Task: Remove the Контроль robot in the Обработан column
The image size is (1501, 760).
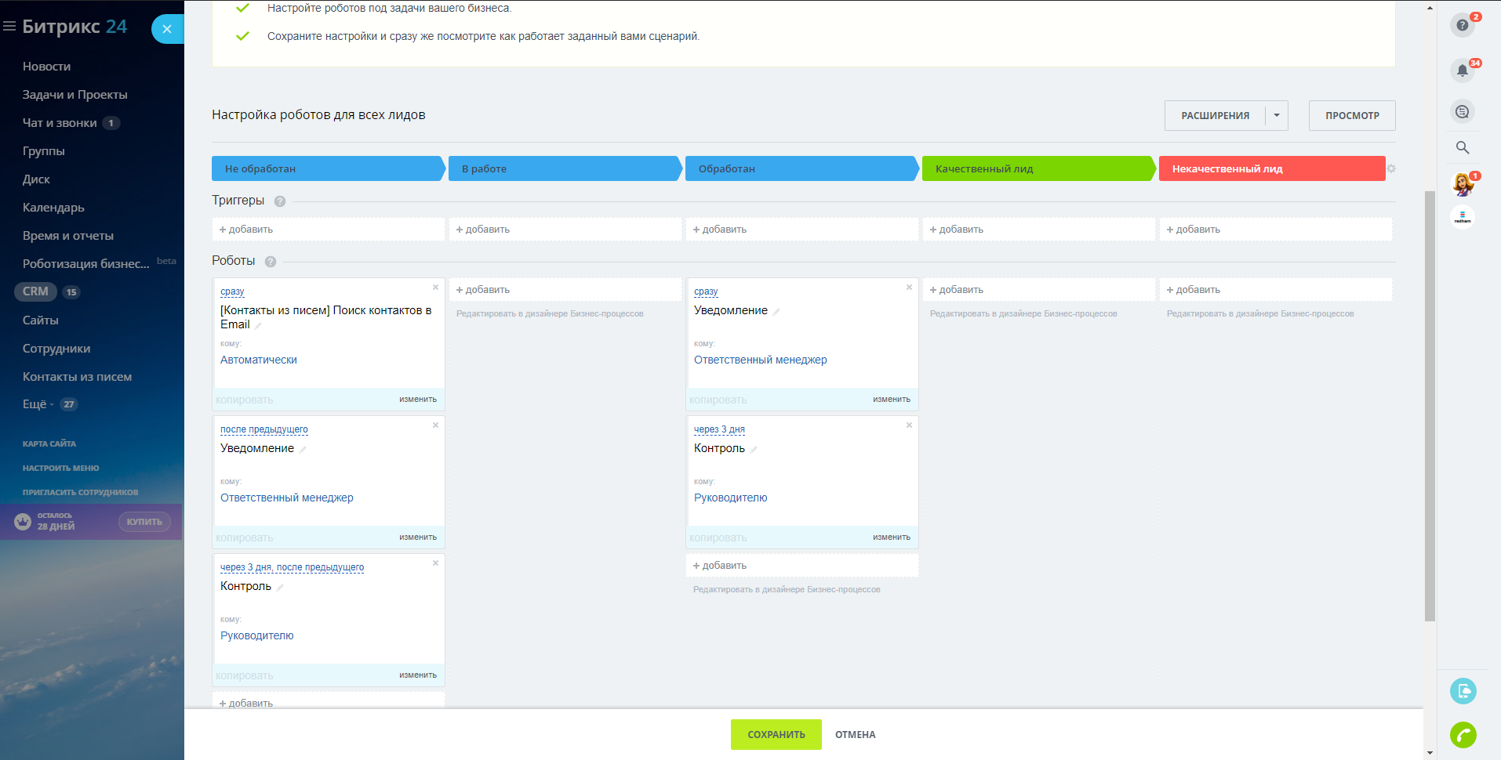Action: coord(910,425)
